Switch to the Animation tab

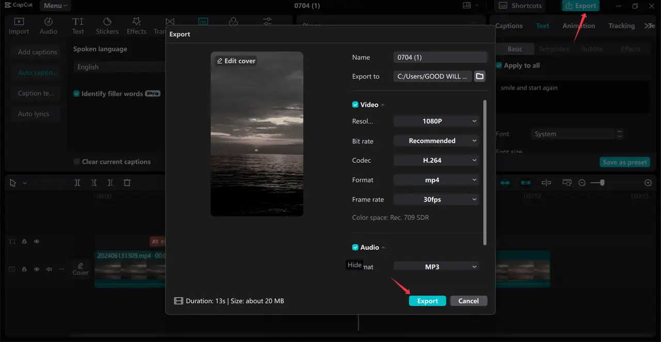[578, 26]
